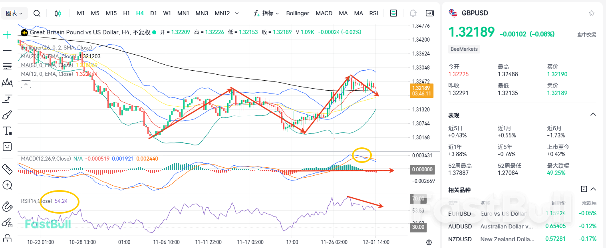The image size is (606, 248).
Task: Collapse the 表现 performance section
Action: point(593,114)
